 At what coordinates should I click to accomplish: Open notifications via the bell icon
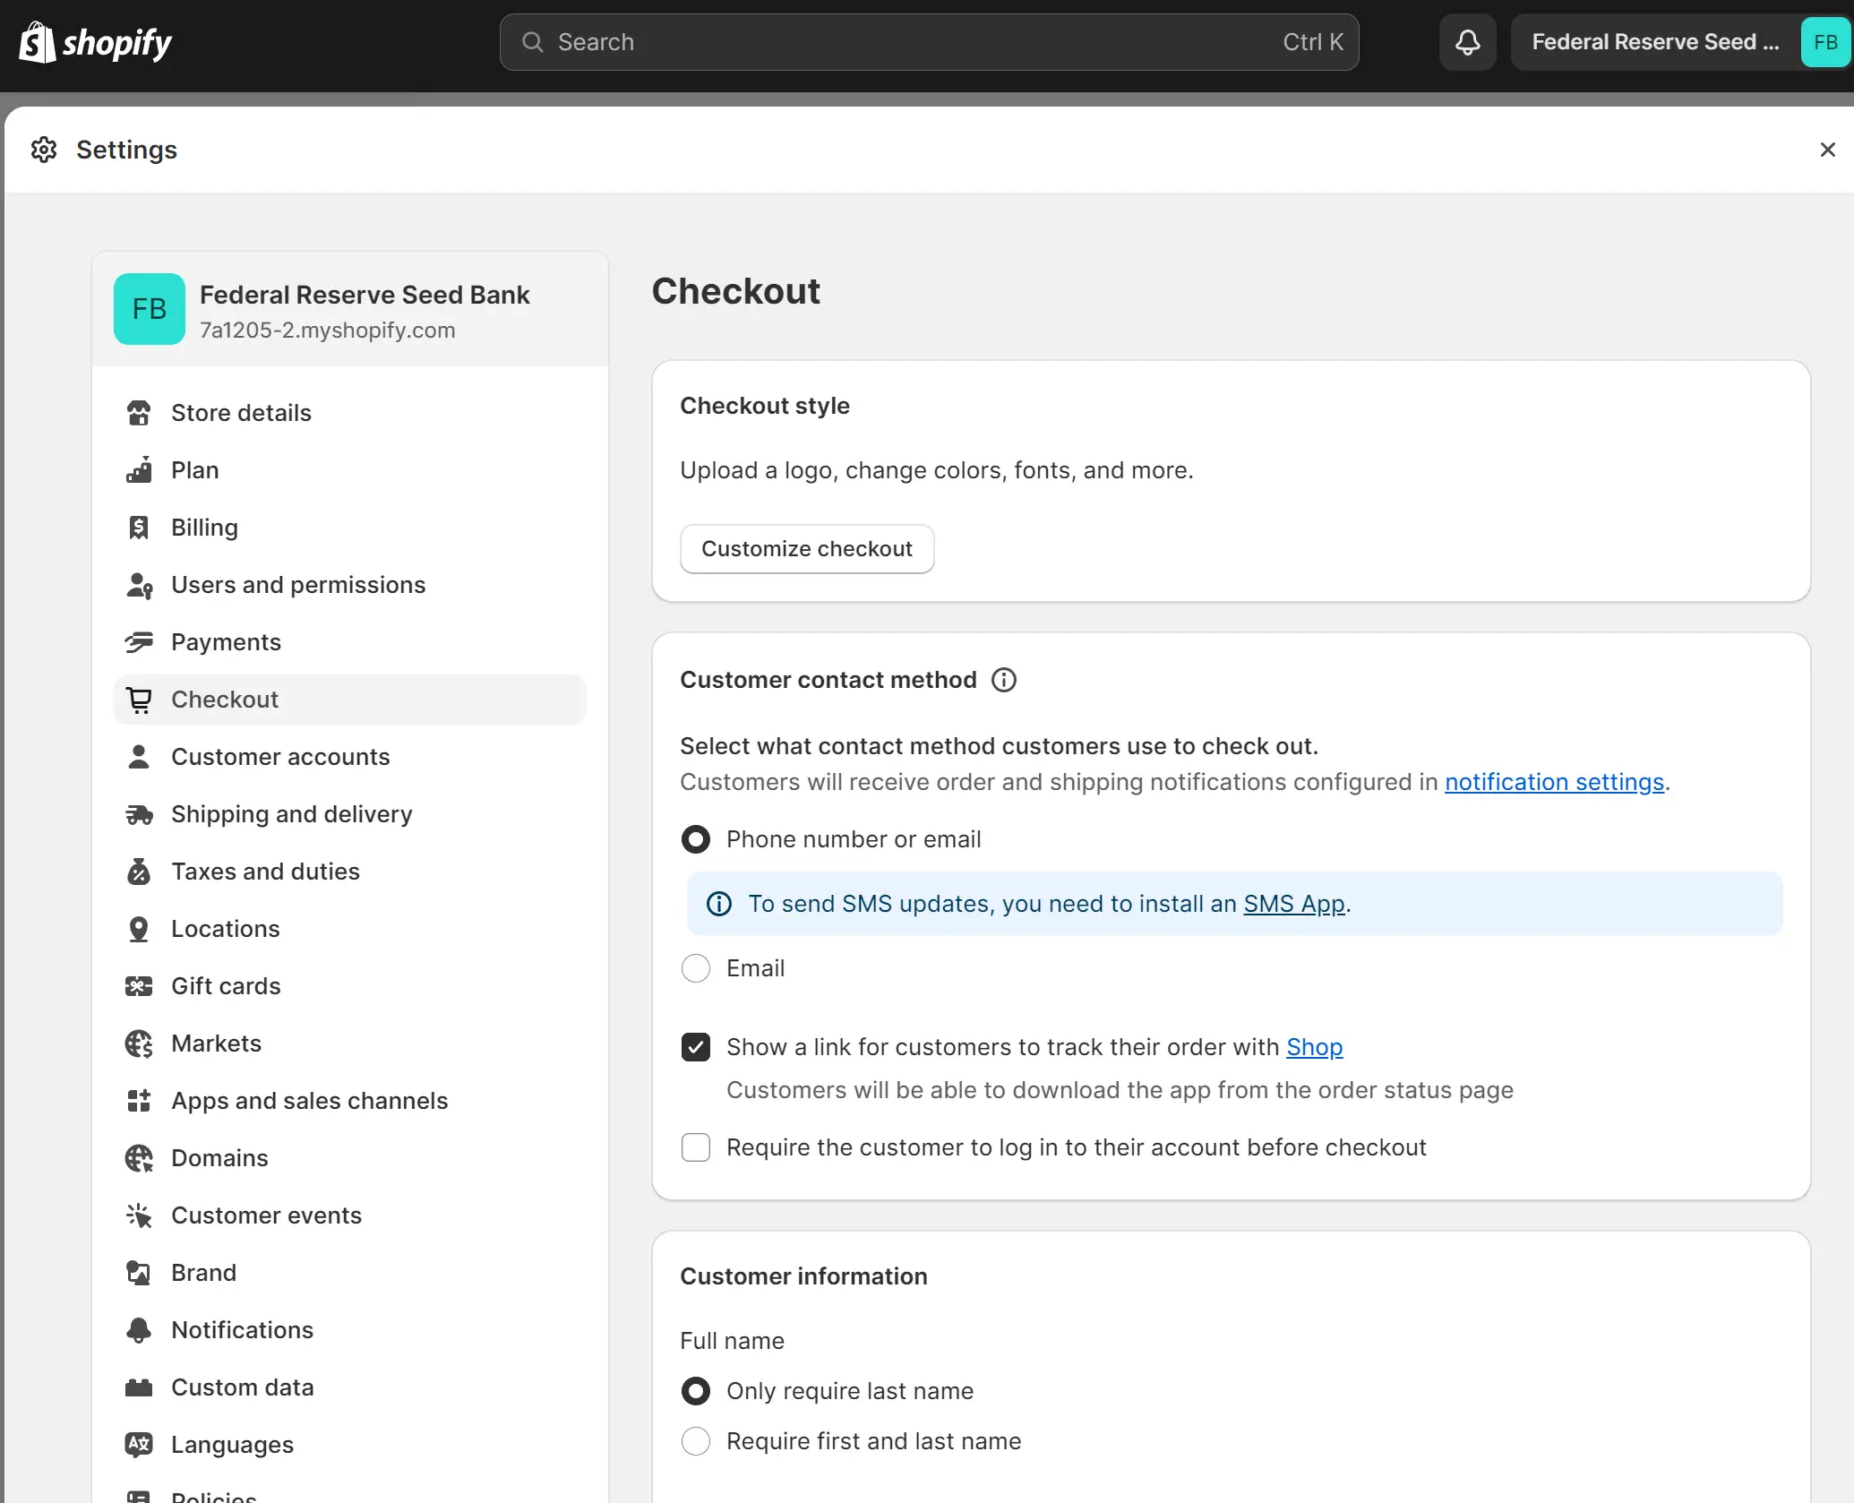(1466, 41)
